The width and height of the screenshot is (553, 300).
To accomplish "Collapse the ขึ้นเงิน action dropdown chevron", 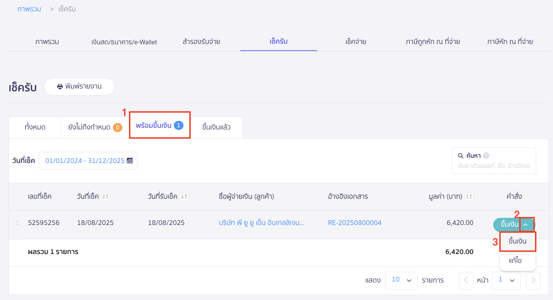I will point(526,224).
